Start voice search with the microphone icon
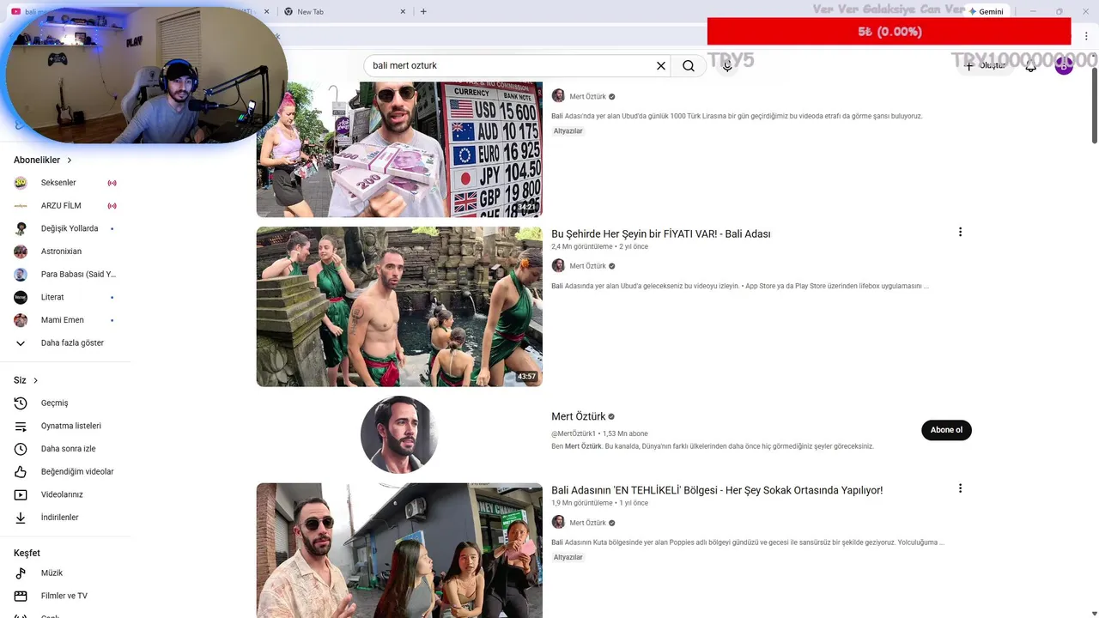Viewport: 1099px width, 618px height. click(727, 65)
